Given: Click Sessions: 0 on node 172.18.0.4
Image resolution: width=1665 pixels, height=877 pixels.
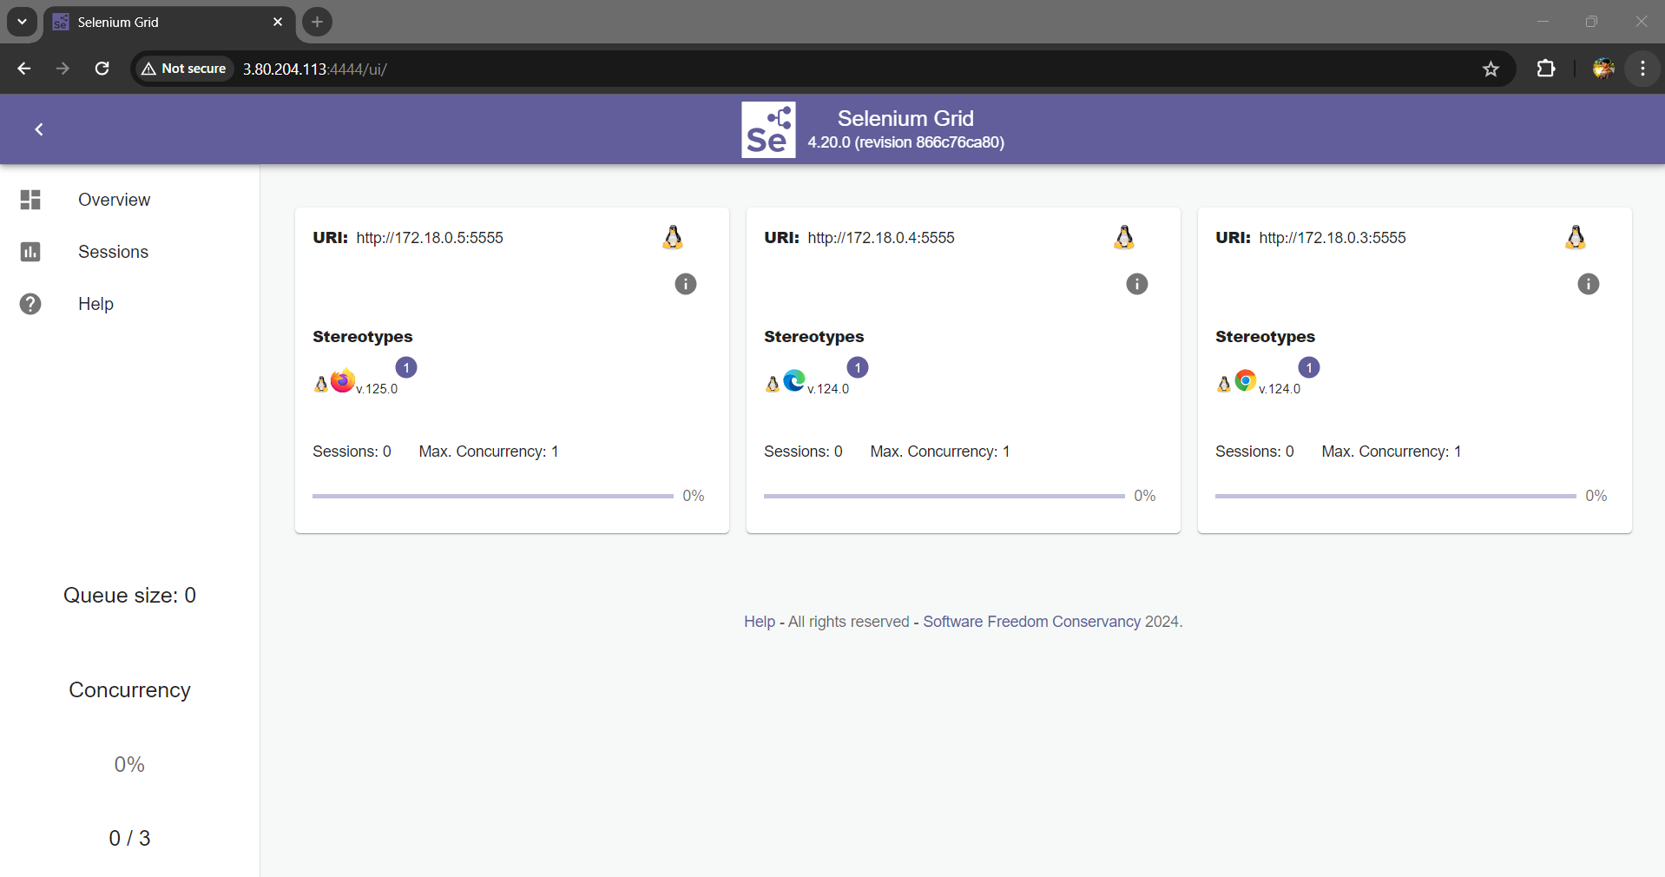Looking at the screenshot, I should coord(803,452).
